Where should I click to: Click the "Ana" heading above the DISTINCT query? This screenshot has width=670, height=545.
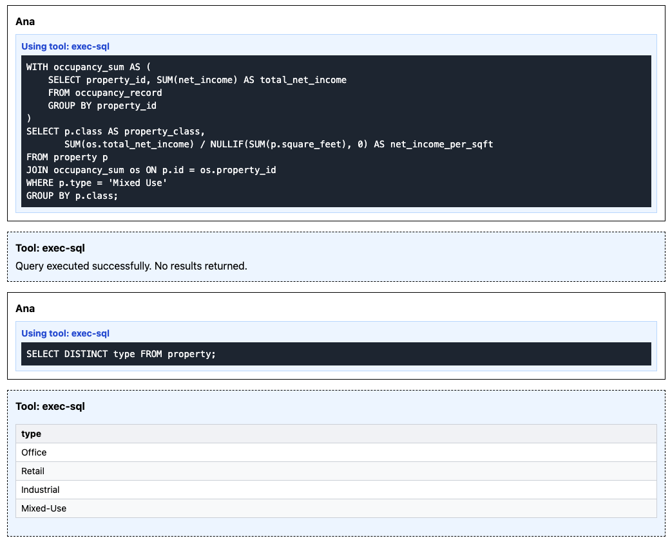(25, 308)
